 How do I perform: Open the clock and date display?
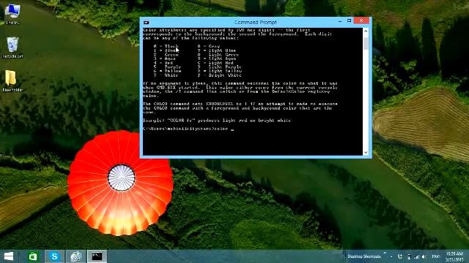coord(454,256)
